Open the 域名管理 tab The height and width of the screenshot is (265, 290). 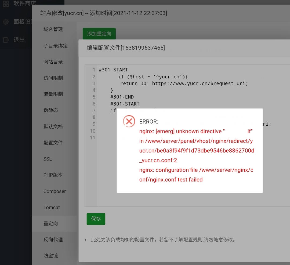(x=53, y=30)
